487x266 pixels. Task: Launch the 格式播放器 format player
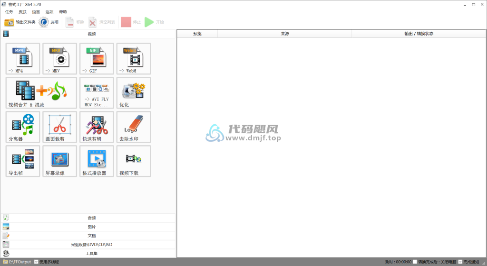pos(97,161)
